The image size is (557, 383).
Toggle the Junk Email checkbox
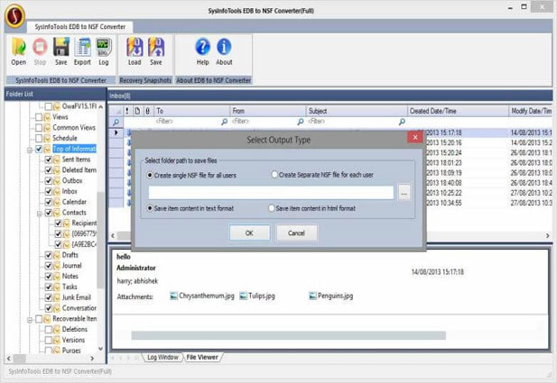pos(49,297)
